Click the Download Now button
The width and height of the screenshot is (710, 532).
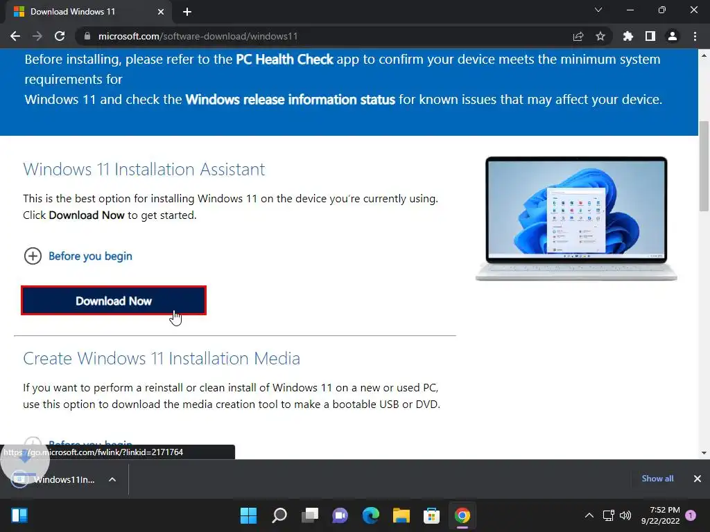(114, 301)
